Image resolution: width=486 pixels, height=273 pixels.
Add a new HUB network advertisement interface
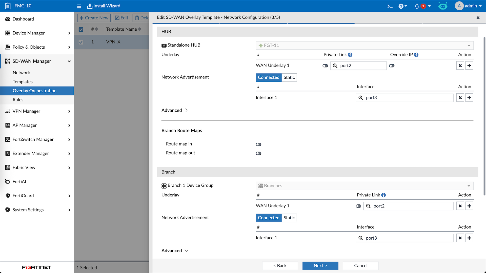click(469, 98)
